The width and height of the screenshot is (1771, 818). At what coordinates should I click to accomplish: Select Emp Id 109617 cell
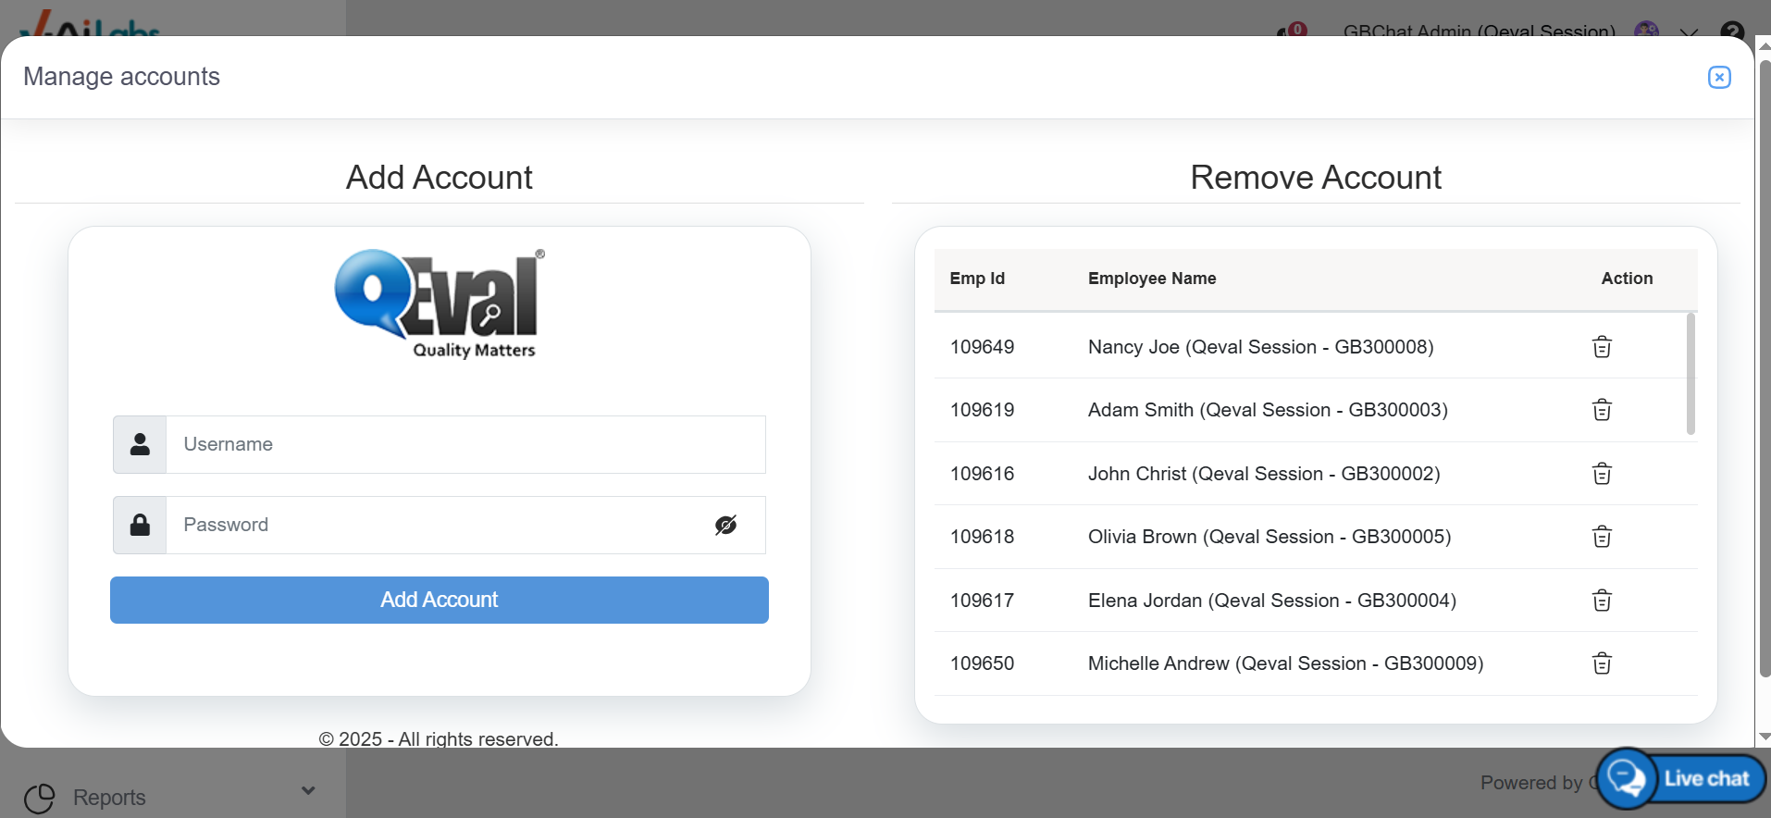pos(982,601)
